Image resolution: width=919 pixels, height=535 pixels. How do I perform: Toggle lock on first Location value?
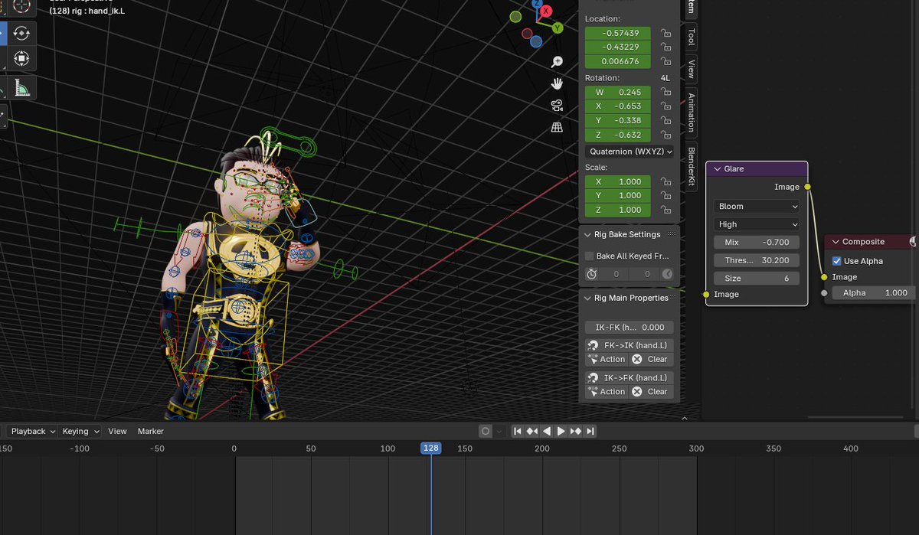pos(666,33)
